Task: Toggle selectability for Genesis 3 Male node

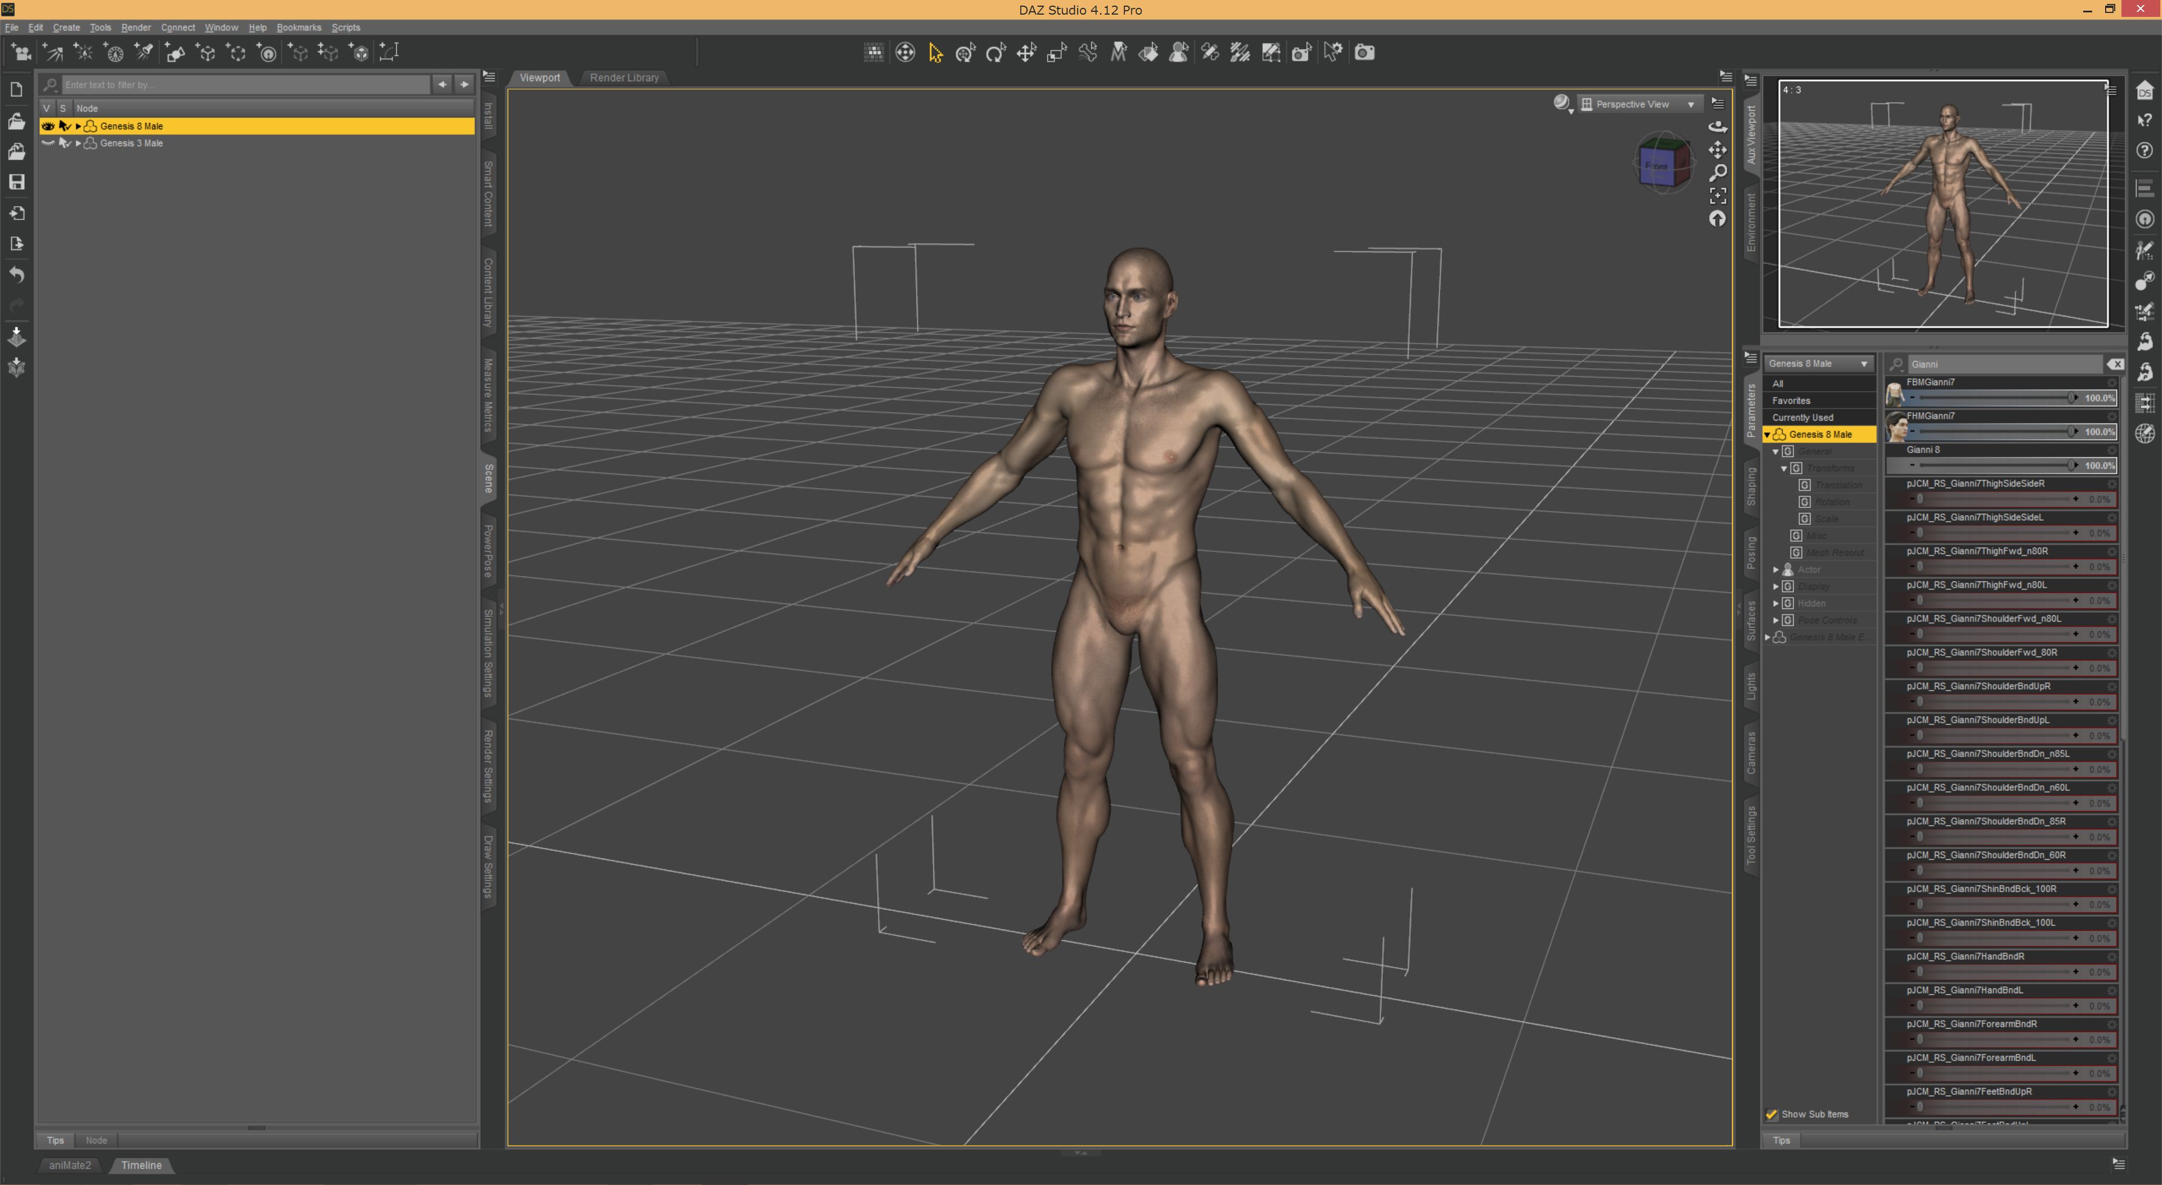Action: (65, 144)
